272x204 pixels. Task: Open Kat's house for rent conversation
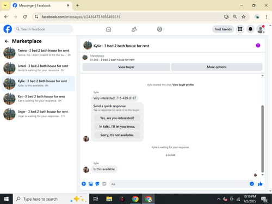click(x=38, y=98)
